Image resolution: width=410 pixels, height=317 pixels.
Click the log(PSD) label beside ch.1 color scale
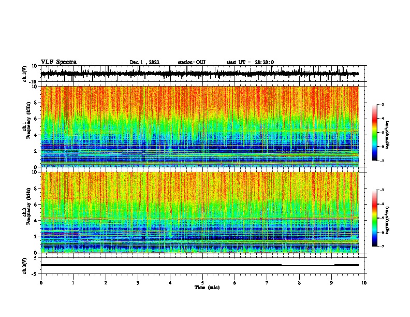388,135
